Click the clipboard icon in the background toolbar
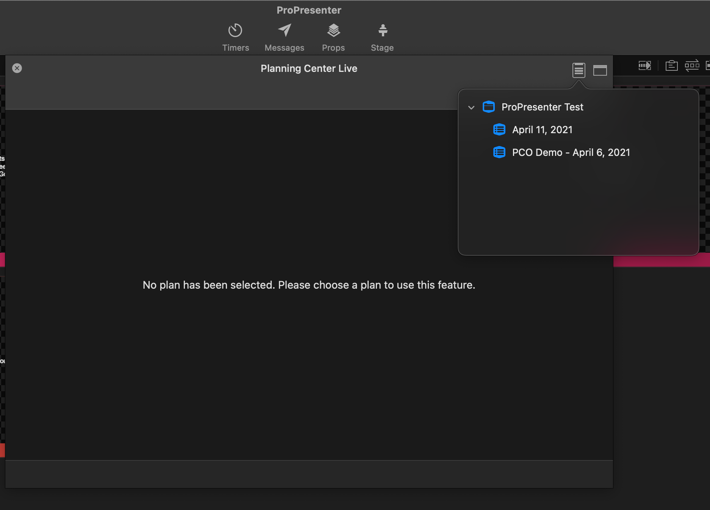 [x=671, y=65]
